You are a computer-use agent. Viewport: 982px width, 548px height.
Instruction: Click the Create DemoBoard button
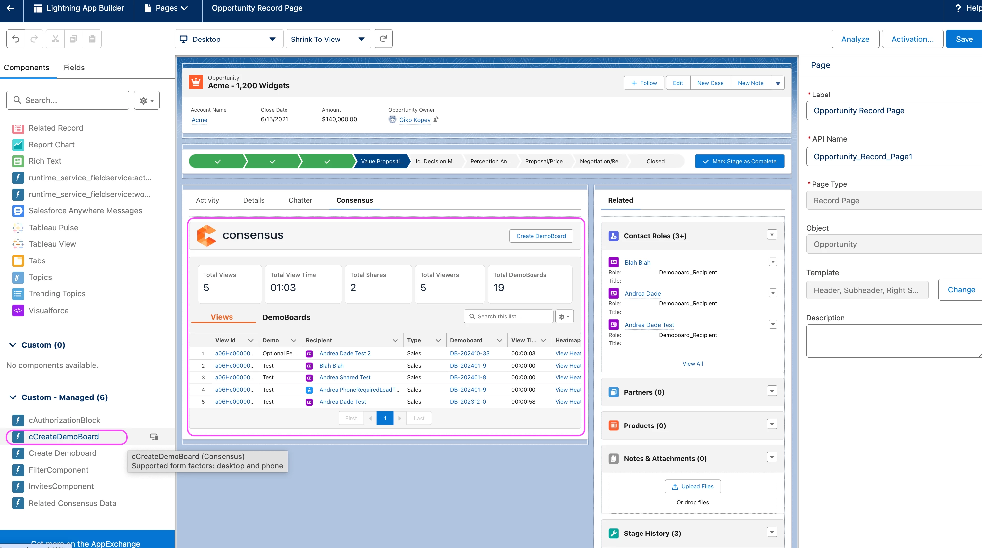tap(541, 236)
